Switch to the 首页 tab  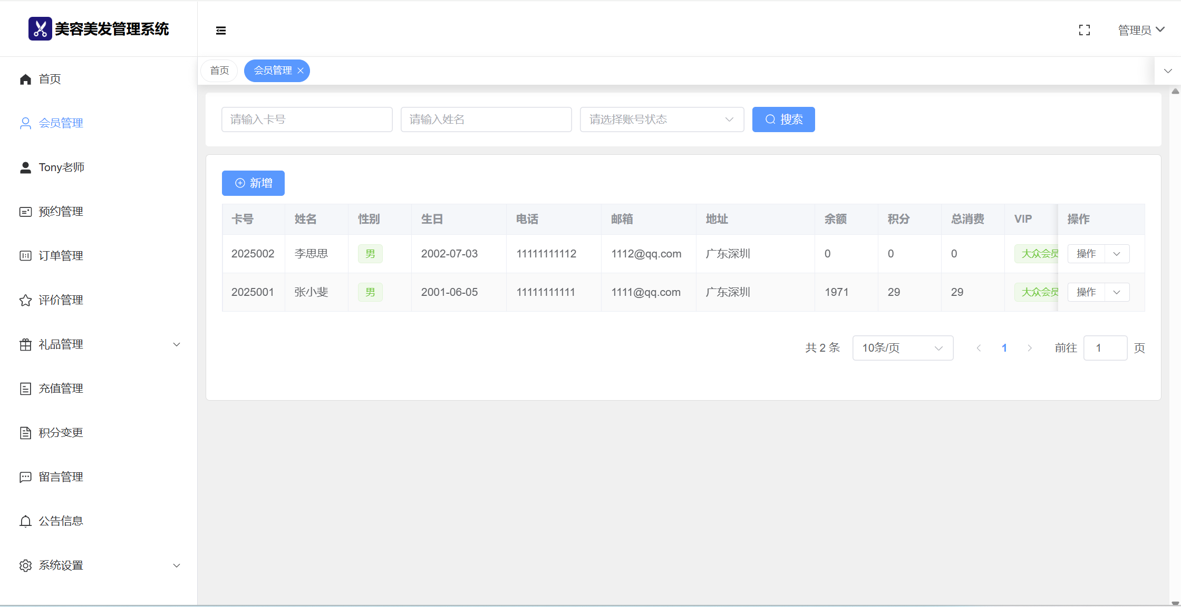point(219,71)
